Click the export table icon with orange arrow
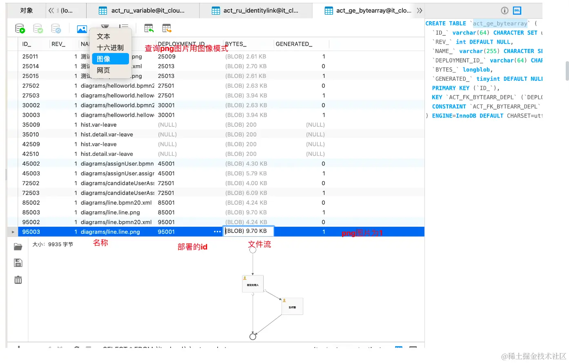 (167, 28)
